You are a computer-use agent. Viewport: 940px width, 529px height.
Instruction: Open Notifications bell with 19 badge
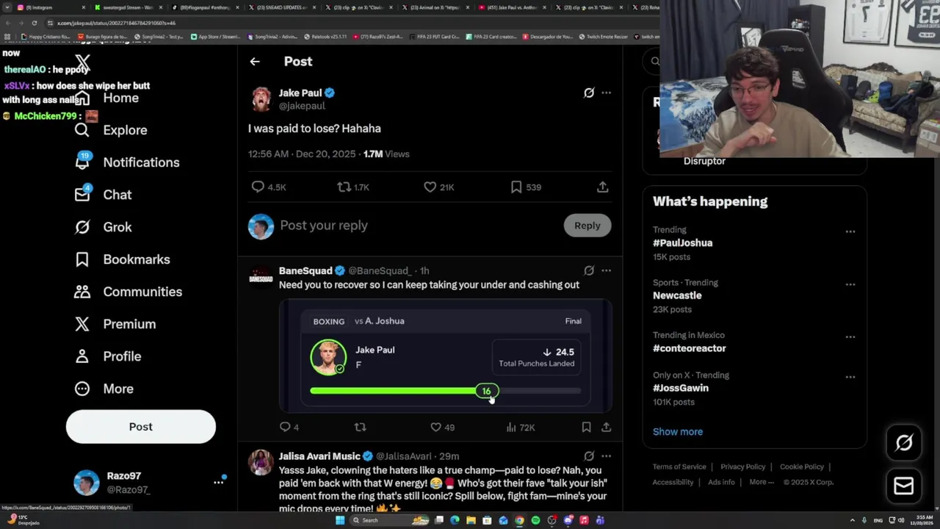[82, 162]
